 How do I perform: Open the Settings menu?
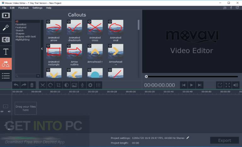(x=37, y=8)
